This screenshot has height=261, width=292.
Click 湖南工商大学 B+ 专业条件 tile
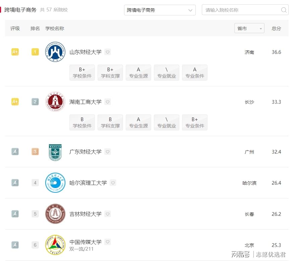(195, 122)
